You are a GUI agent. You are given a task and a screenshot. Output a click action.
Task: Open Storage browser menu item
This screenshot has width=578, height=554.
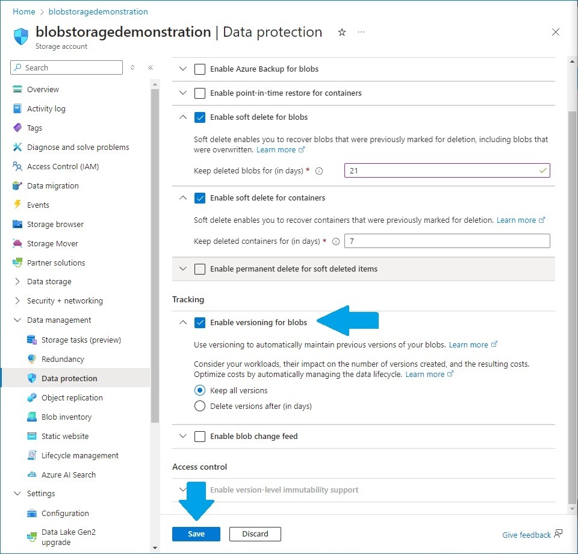pyautogui.click(x=55, y=224)
